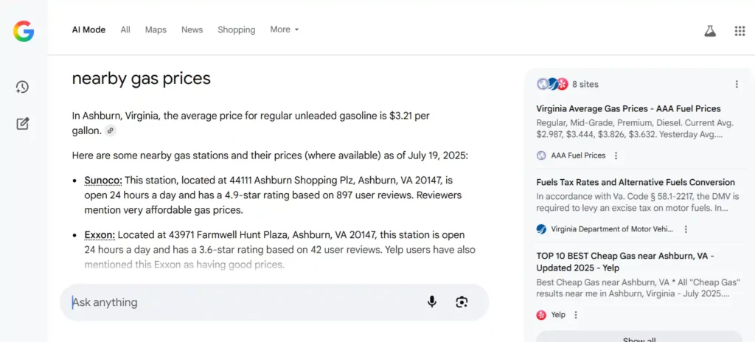Expand the More dropdown
Viewport: 755px width, 342px height.
pos(285,29)
